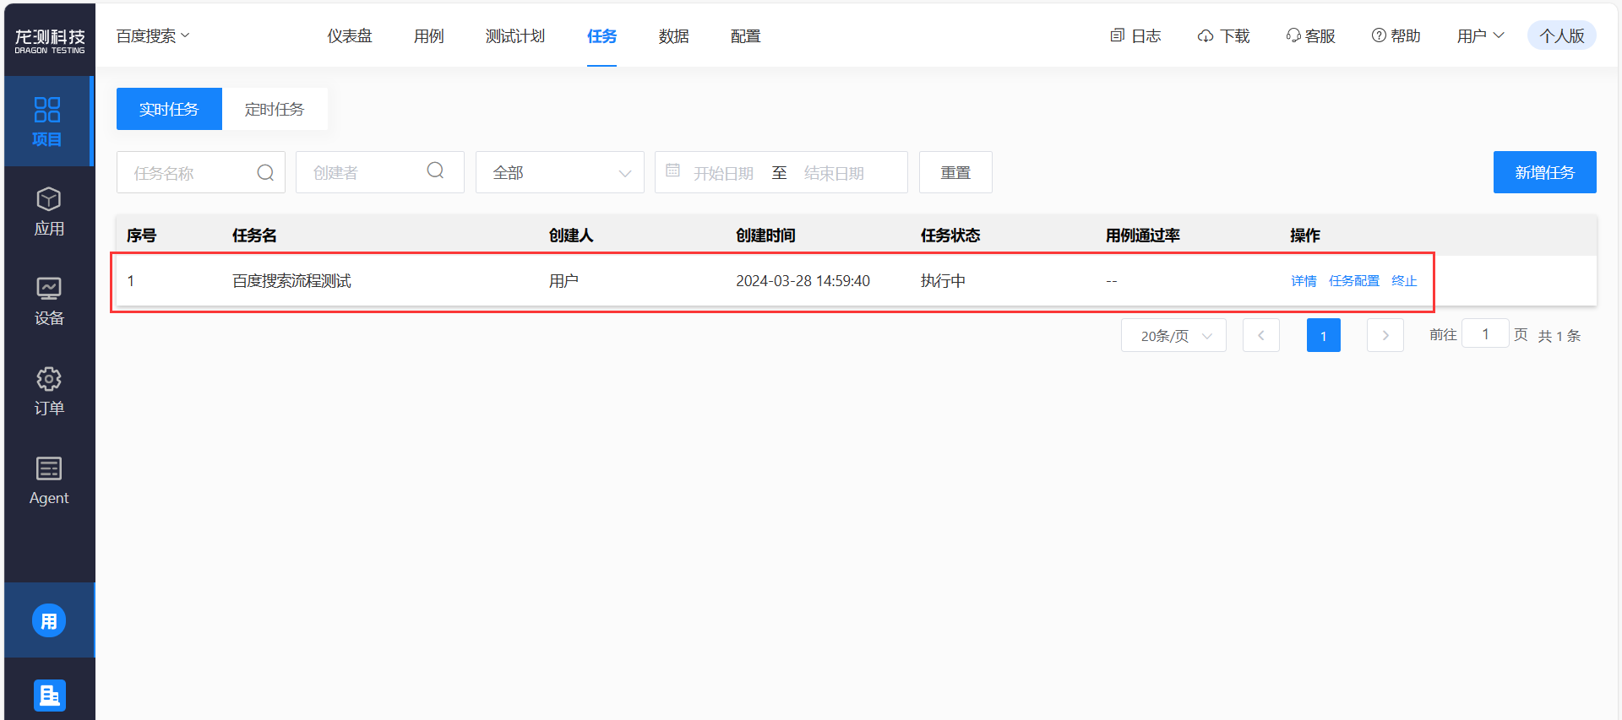Select page 1 in pagination
The width and height of the screenshot is (1622, 720).
[1324, 335]
